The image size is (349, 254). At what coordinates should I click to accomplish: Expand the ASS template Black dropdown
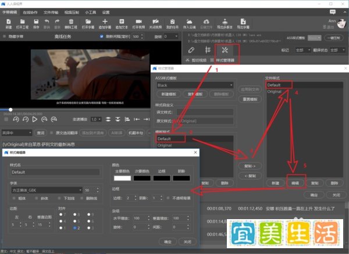195,85
